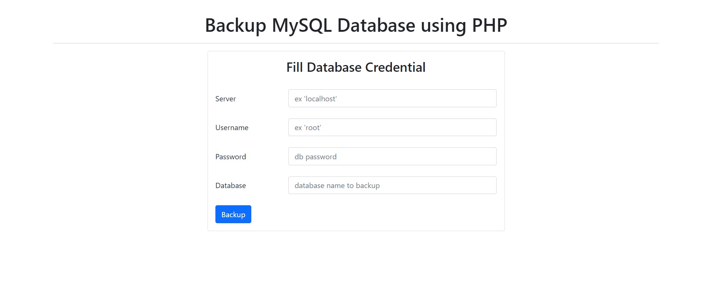Click the Backup MySQL Database page title

356,25
